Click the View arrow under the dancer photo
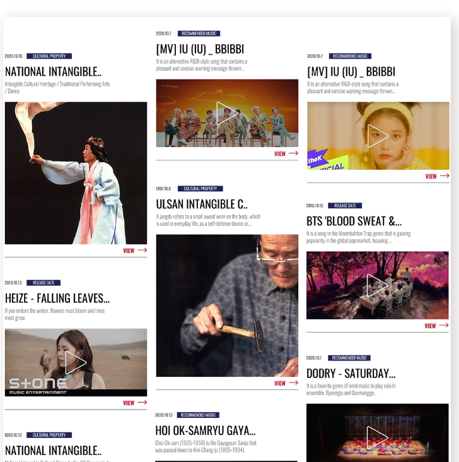The image size is (459, 462). point(135,251)
